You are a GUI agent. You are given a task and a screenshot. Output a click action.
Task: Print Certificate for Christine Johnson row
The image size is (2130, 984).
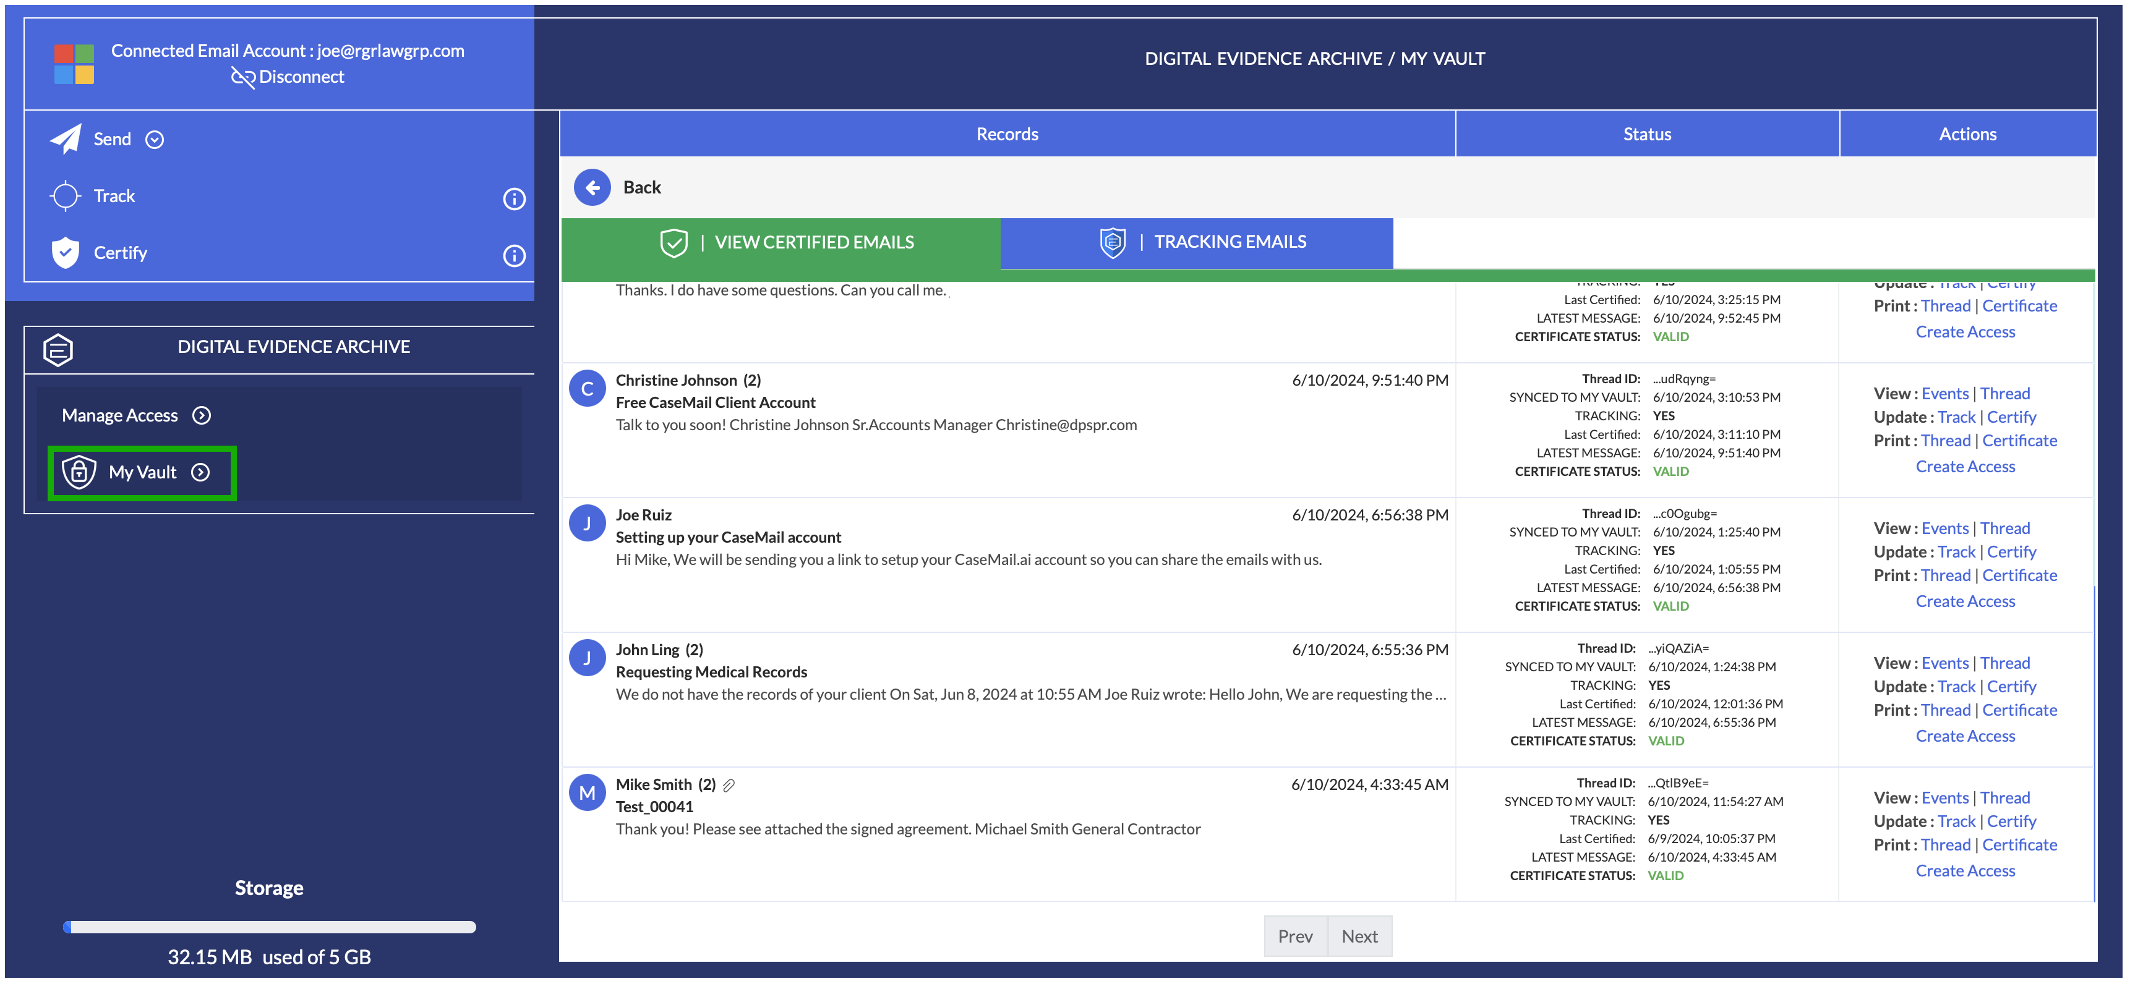[x=2019, y=440]
